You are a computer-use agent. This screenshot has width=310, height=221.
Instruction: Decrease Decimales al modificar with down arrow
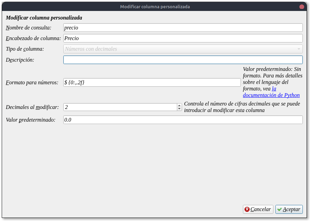pos(179,109)
